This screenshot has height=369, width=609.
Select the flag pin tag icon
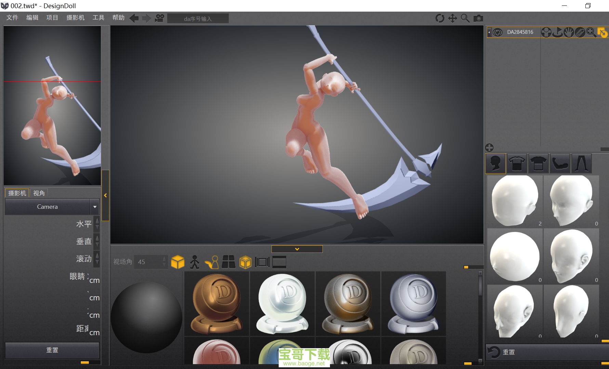[557, 32]
